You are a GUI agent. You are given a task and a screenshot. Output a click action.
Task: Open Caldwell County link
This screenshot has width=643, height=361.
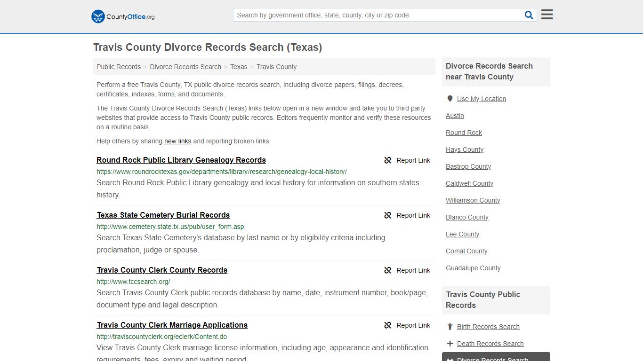pos(469,183)
